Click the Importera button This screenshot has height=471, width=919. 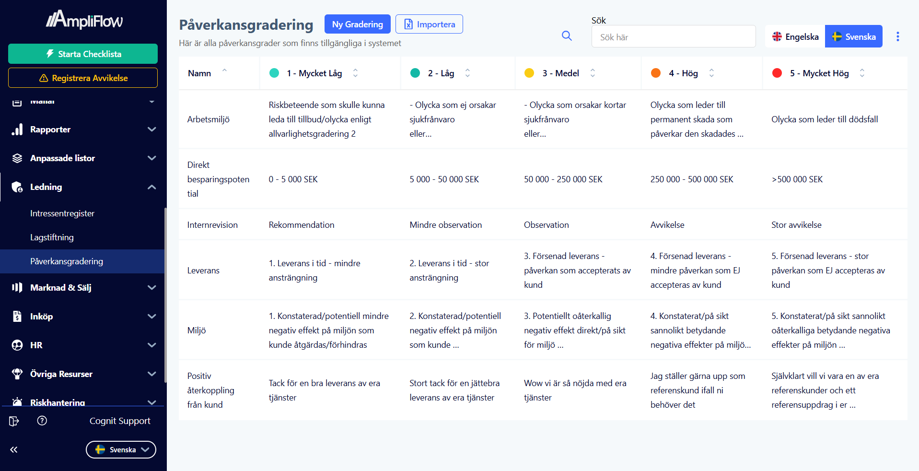coord(429,24)
